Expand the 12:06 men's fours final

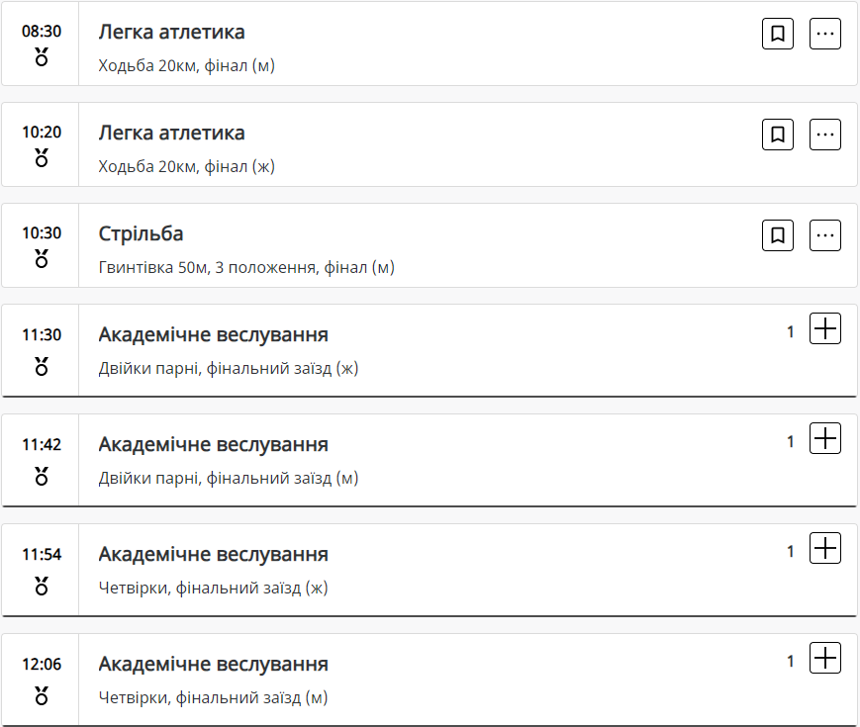pyautogui.click(x=825, y=659)
